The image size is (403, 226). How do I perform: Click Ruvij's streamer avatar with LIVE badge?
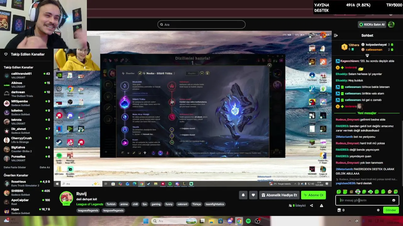(x=66, y=198)
